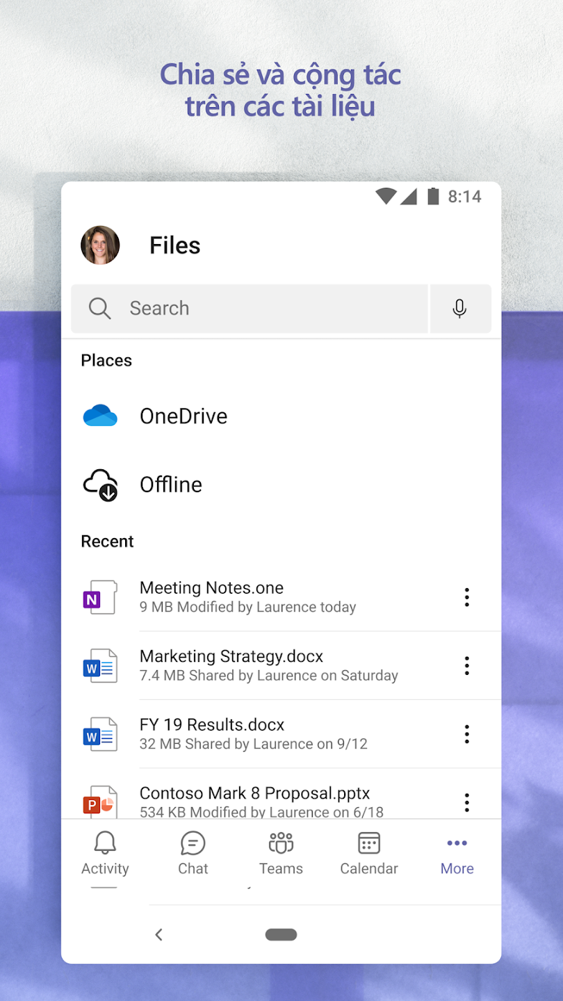Image resolution: width=563 pixels, height=1001 pixels.
Task: Tap the Files page title
Action: [x=175, y=245]
